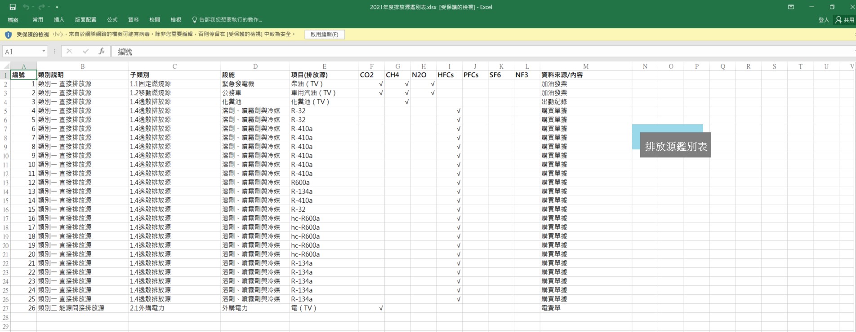Open the 檔案 menu
This screenshot has height=332, width=856.
tap(13, 20)
